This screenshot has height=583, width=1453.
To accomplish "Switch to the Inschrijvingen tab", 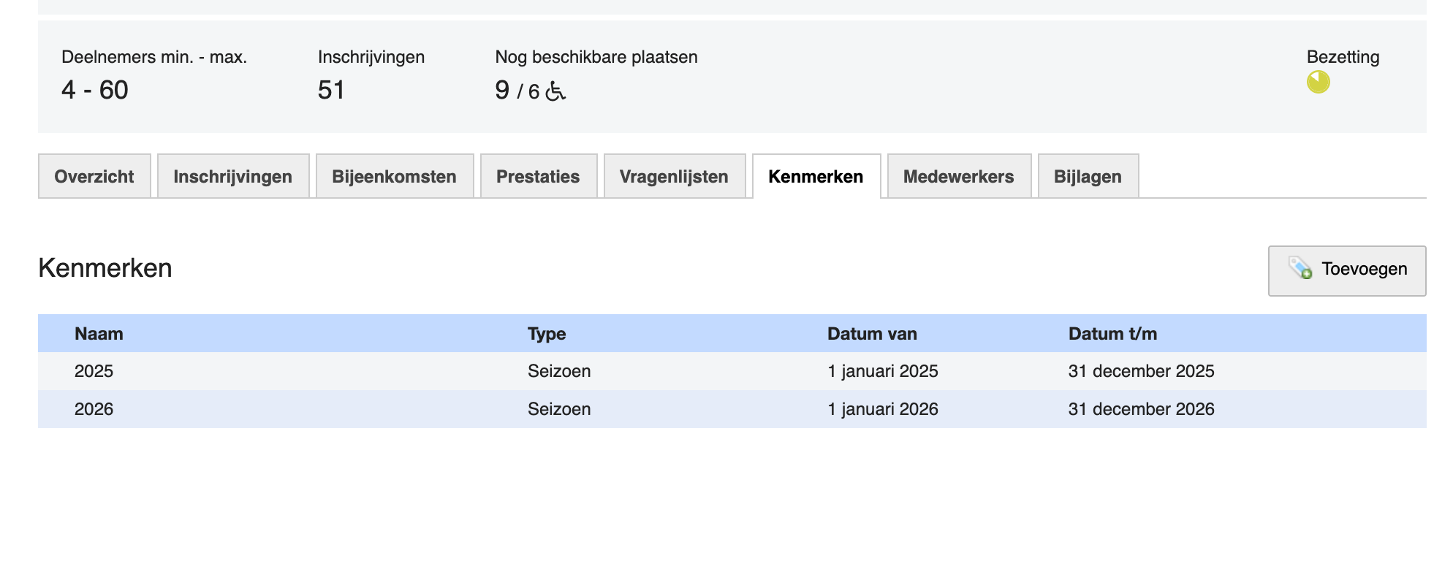I will pos(232,177).
